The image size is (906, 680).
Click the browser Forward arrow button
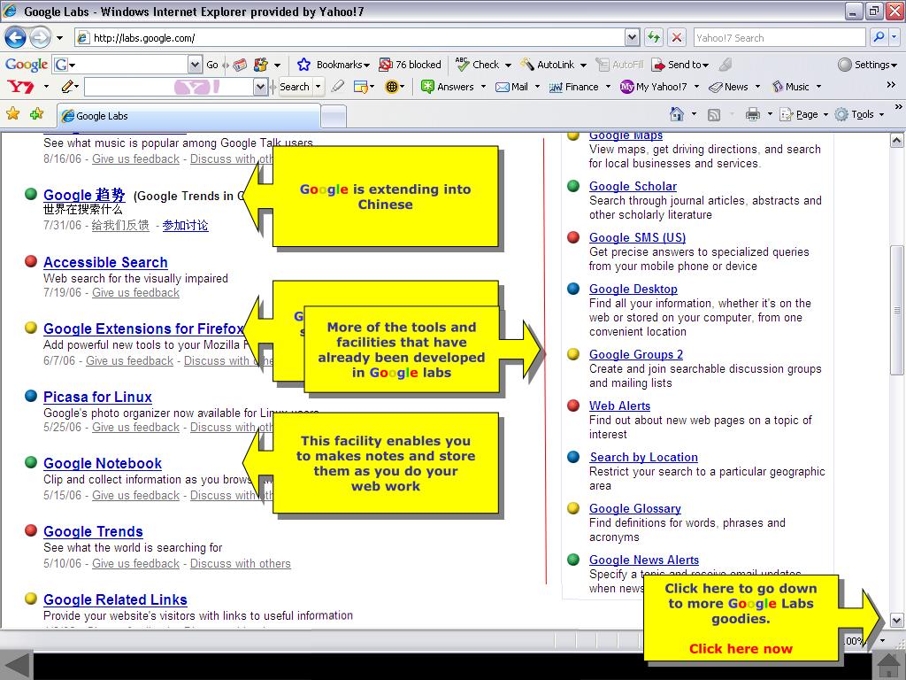[x=40, y=38]
